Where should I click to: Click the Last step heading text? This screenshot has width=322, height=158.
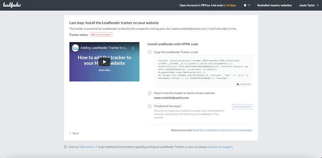[114, 23]
